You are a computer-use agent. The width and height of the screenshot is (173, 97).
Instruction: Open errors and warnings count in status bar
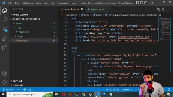tap(28, 89)
